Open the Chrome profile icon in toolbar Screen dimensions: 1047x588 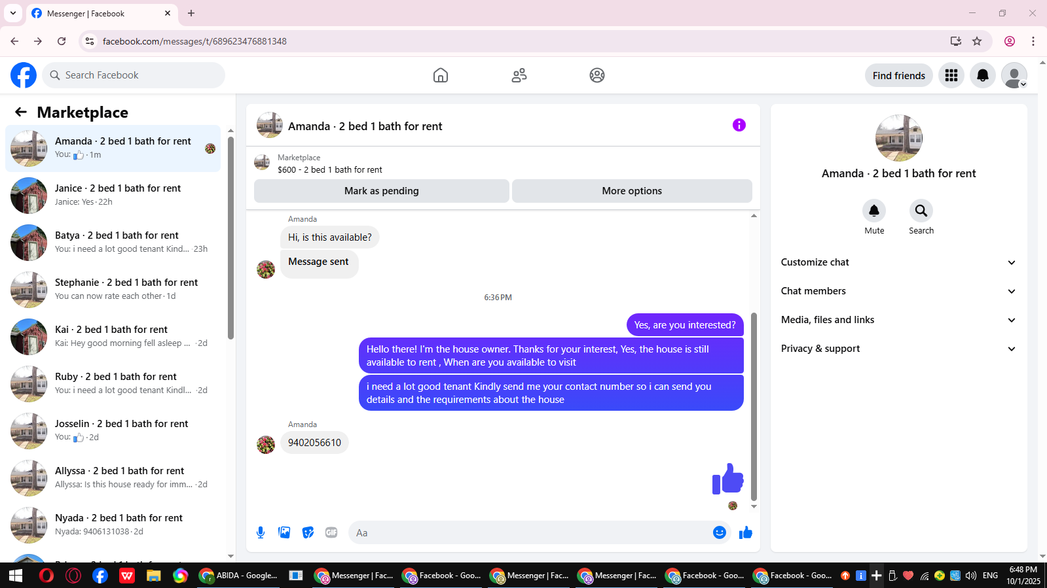pos(1010,41)
